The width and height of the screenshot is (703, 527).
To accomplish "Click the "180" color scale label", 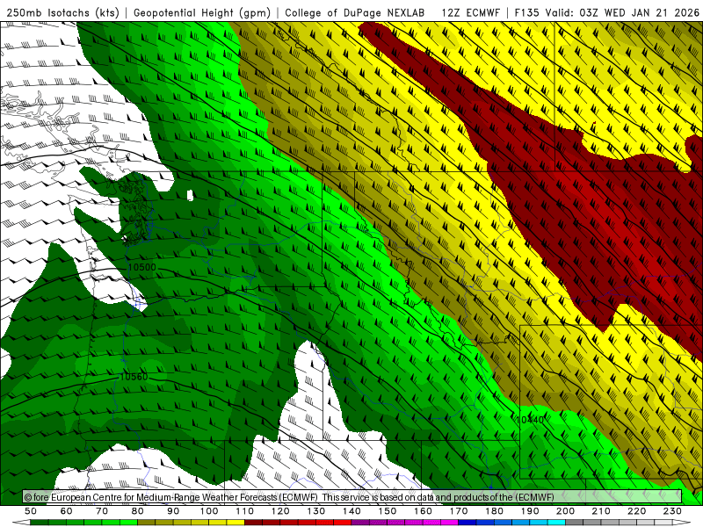I will coord(494,511).
